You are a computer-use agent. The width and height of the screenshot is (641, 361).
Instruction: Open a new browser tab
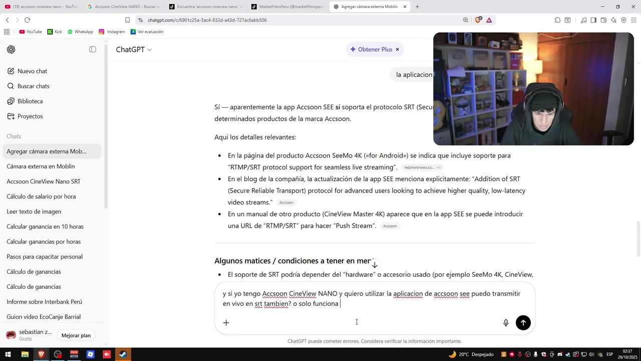click(x=417, y=7)
